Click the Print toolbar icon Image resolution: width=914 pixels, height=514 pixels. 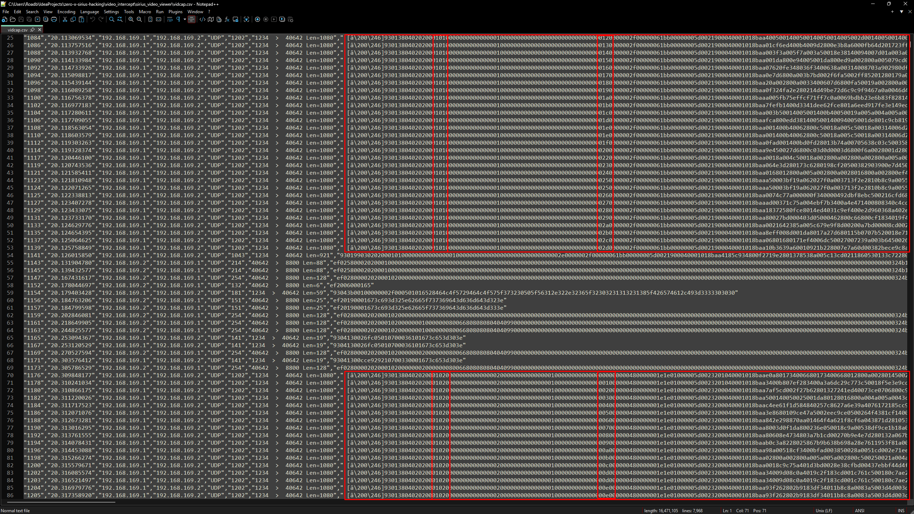(54, 19)
